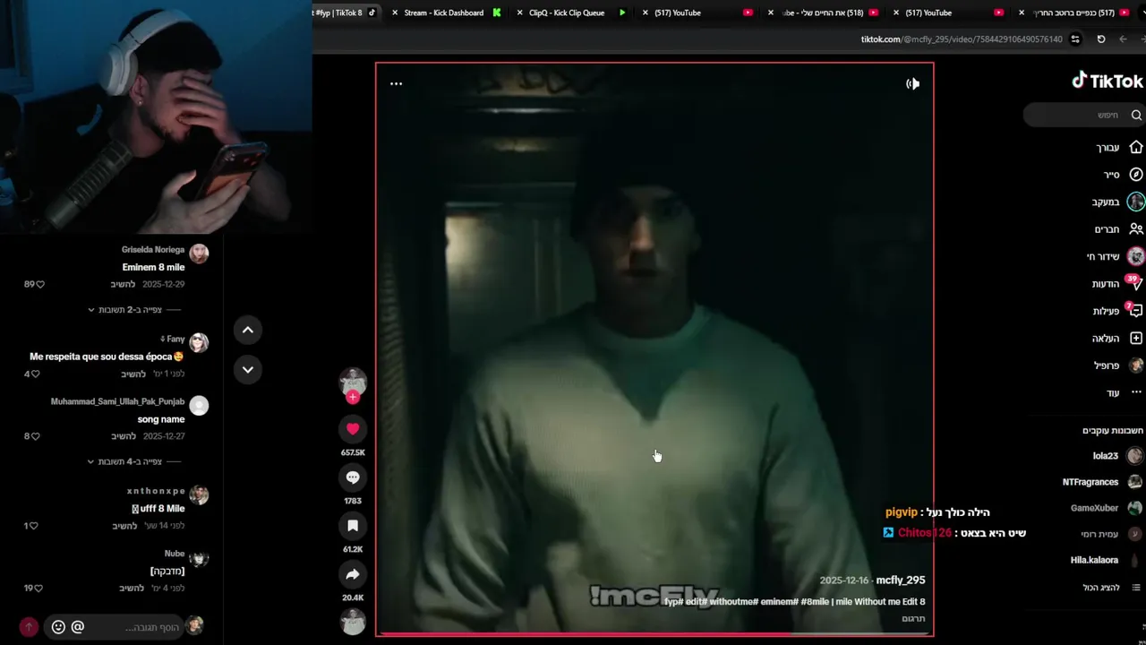Open Explore compass icon in sidebar
Screen dimensions: 1146x645
tap(1136, 175)
